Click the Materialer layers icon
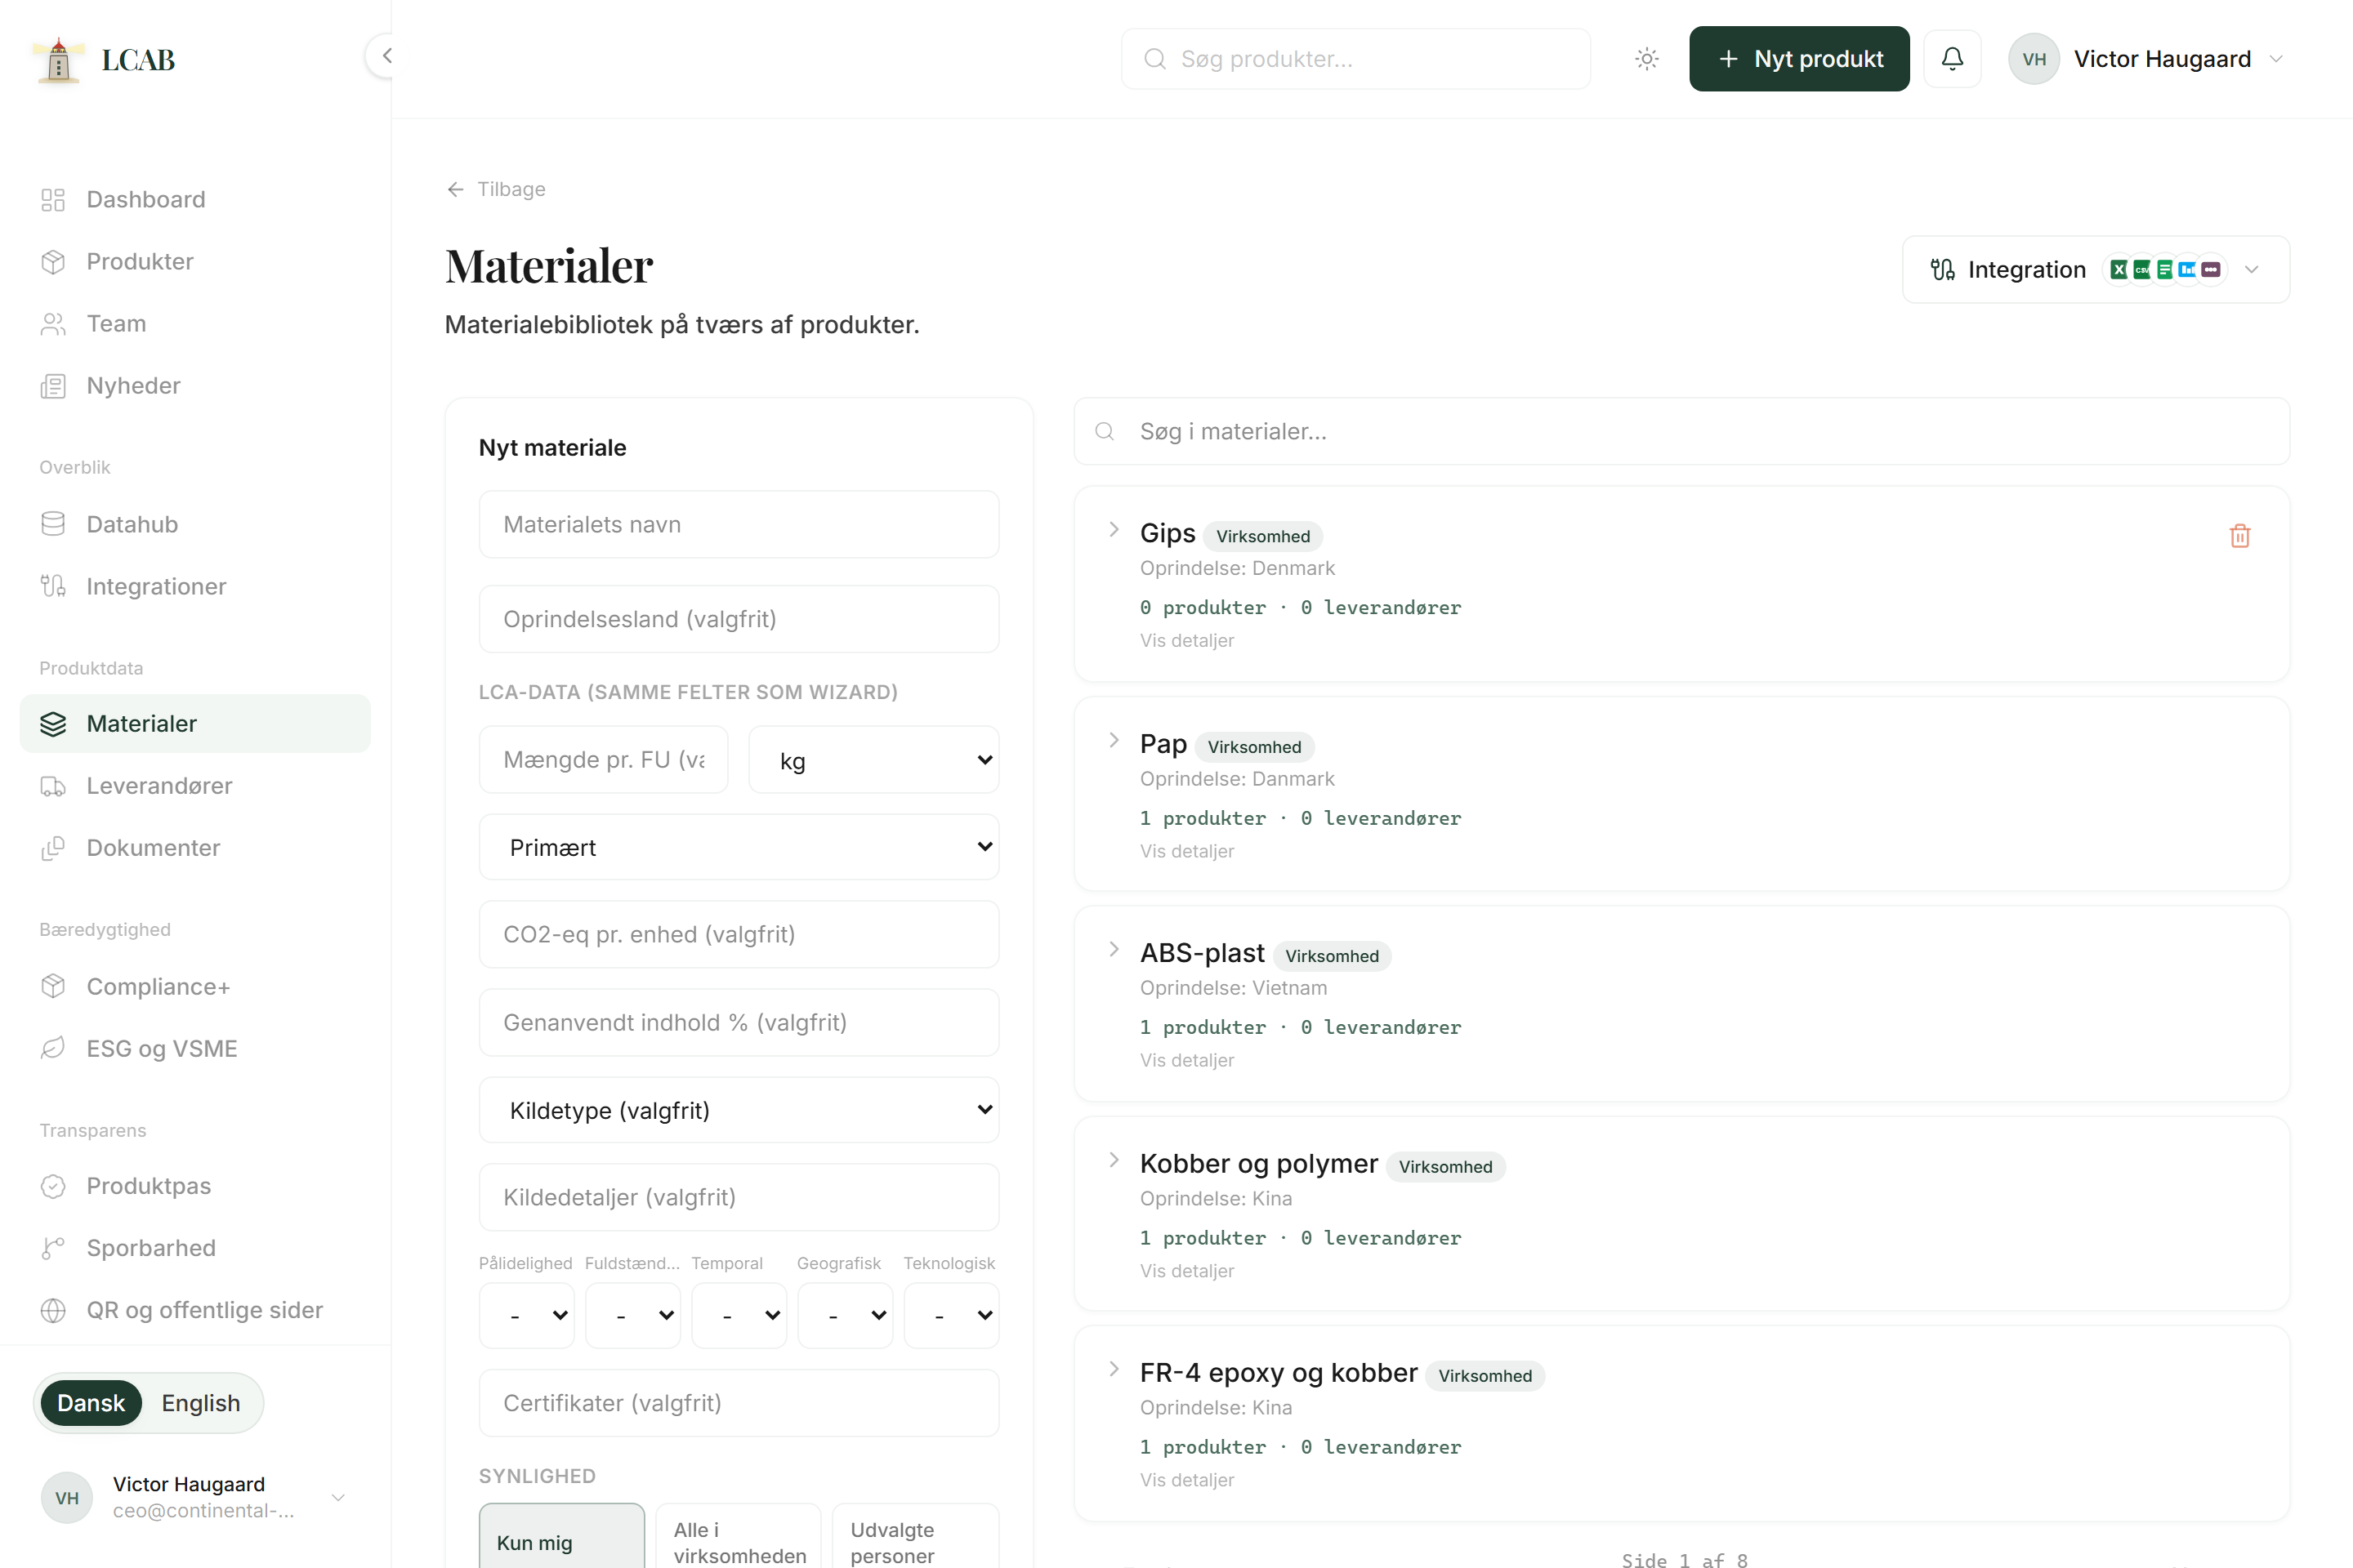This screenshot has width=2353, height=1568. point(53,724)
